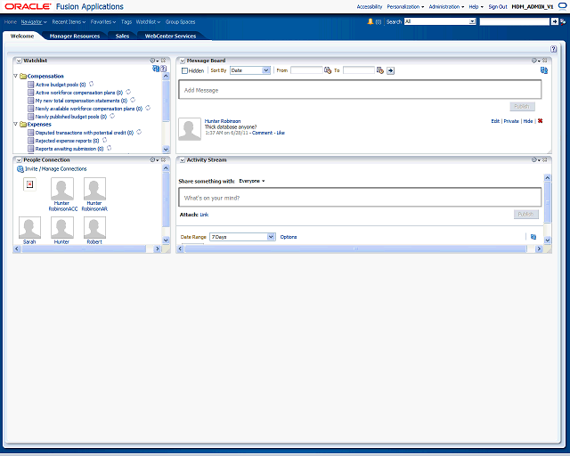Switch to the Sales tab
This screenshot has width=570, height=456.
tap(122, 36)
